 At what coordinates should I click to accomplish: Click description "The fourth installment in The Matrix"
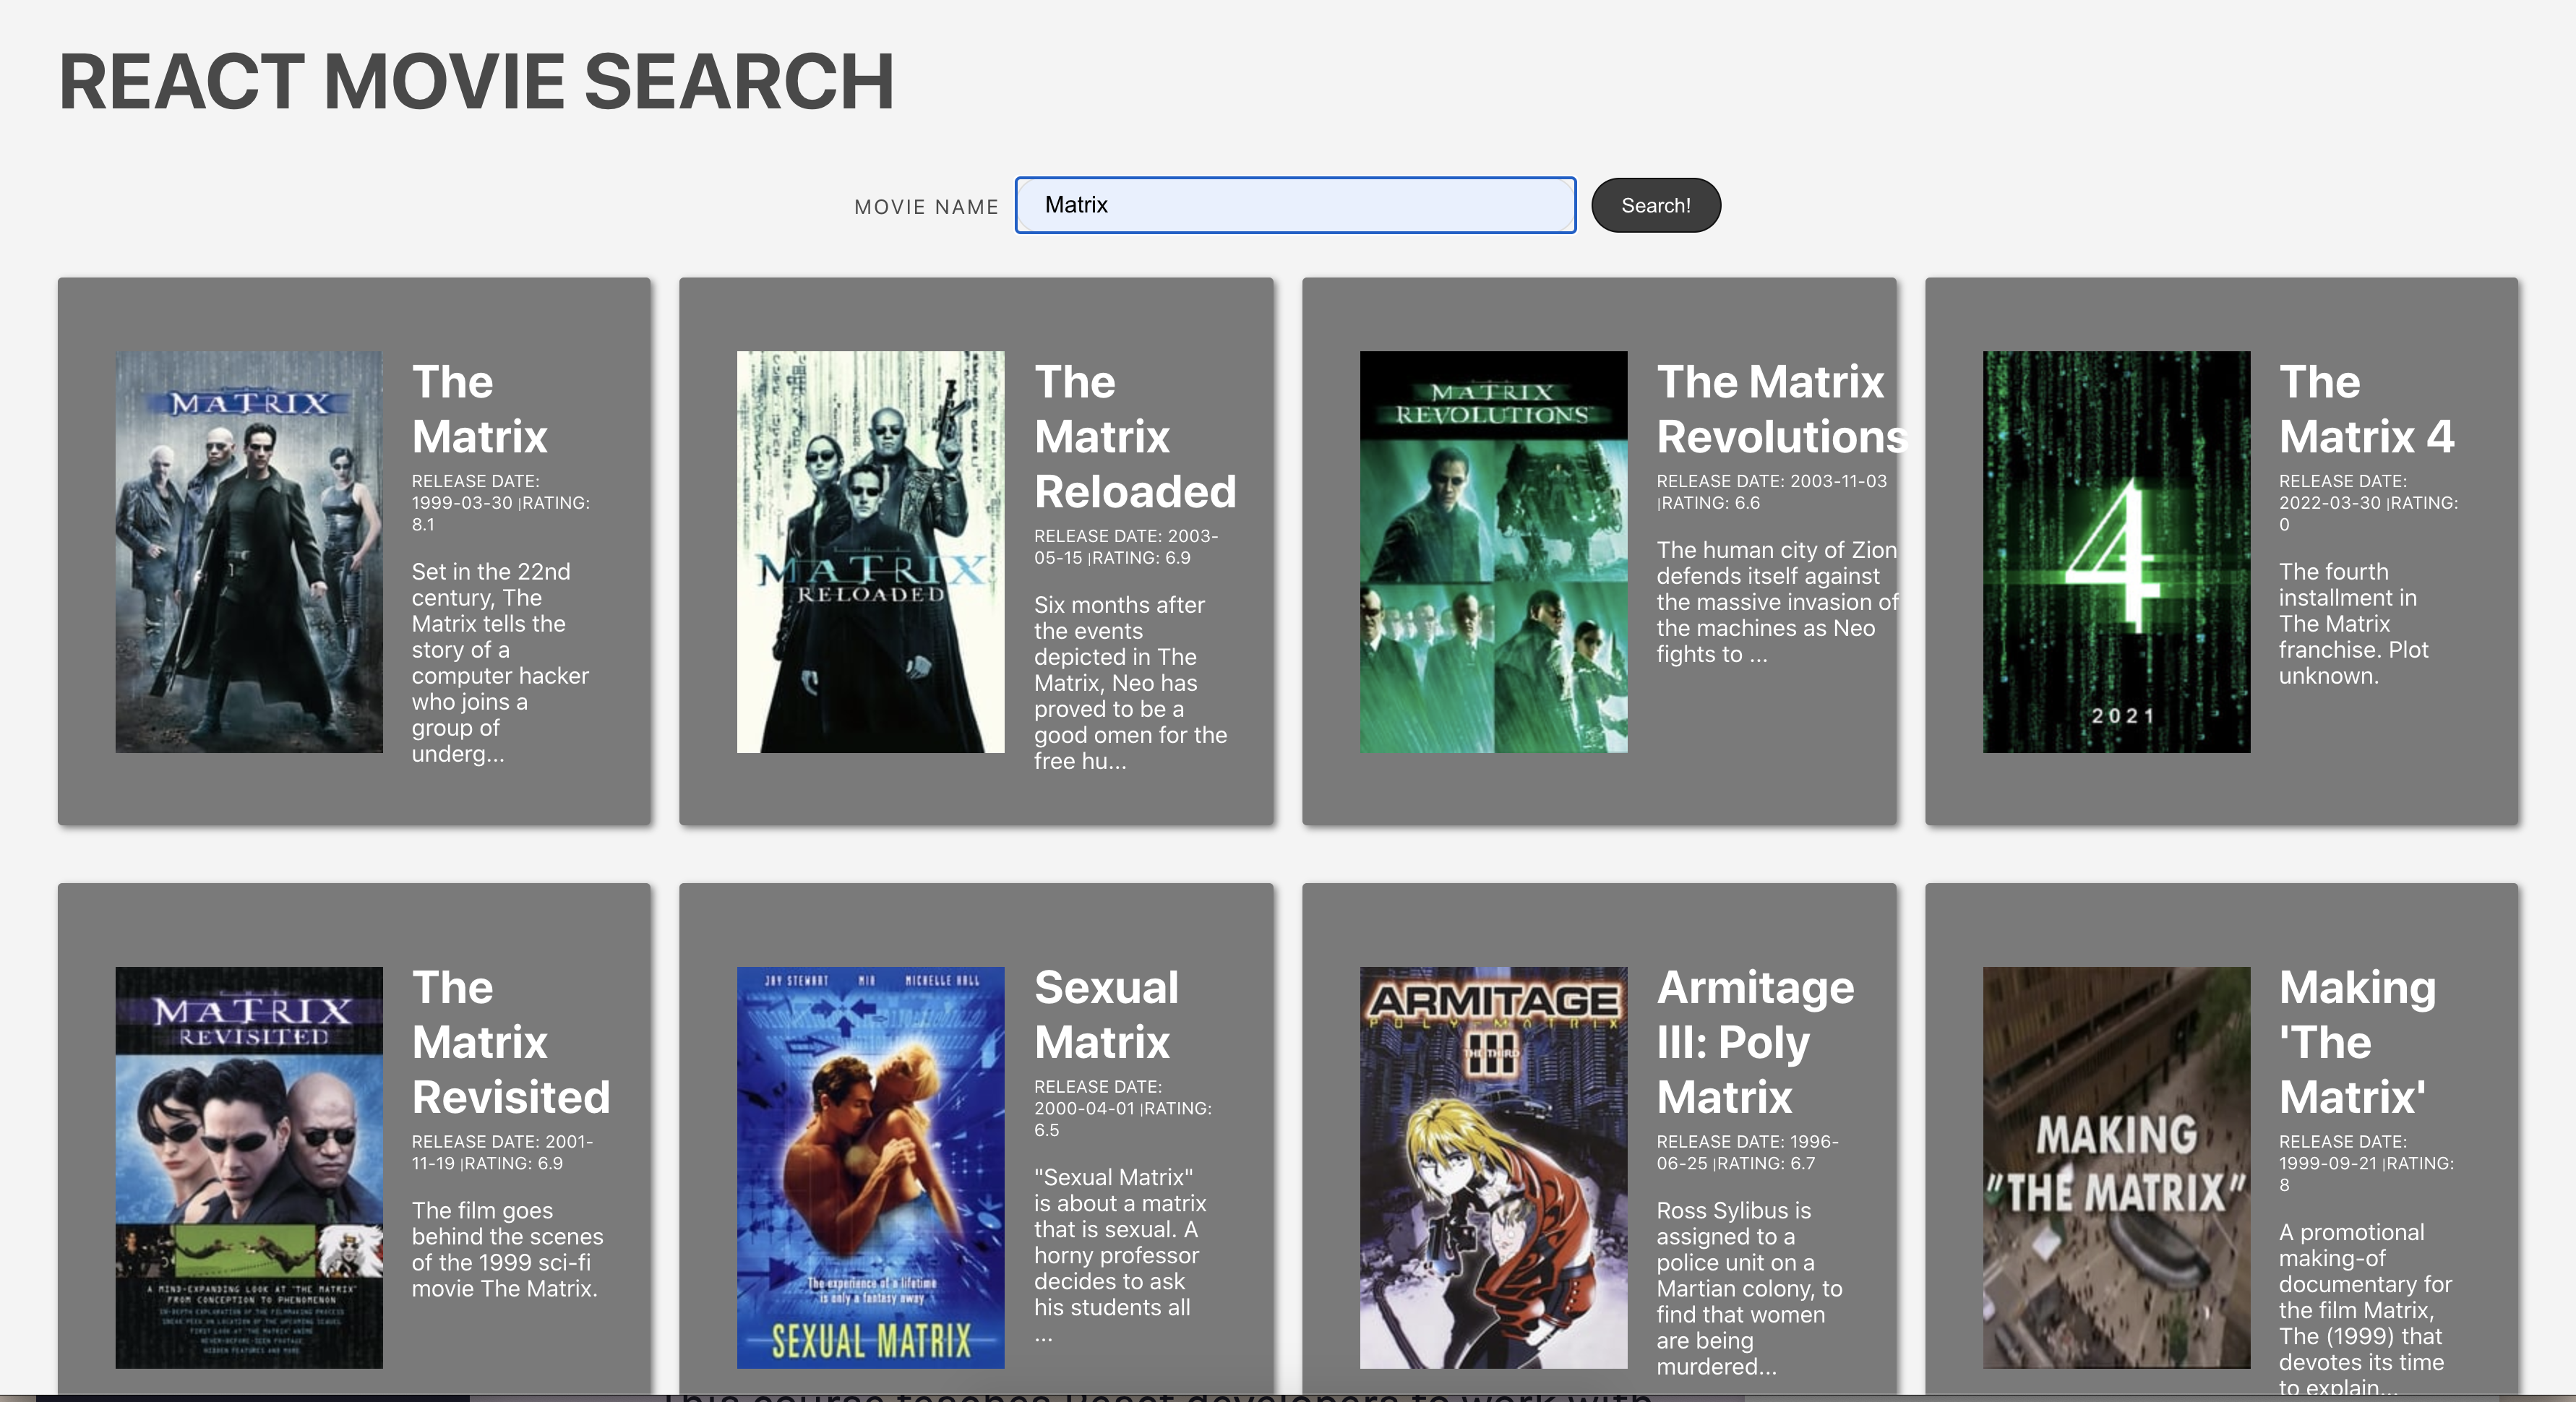click(2353, 623)
